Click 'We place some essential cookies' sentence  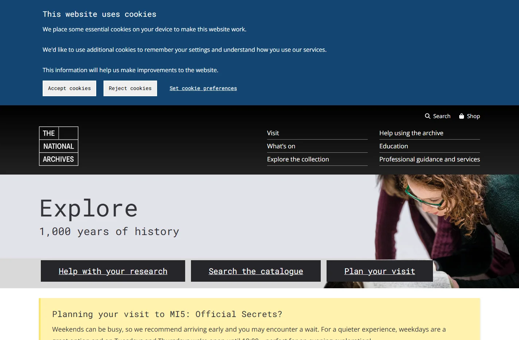tap(144, 29)
